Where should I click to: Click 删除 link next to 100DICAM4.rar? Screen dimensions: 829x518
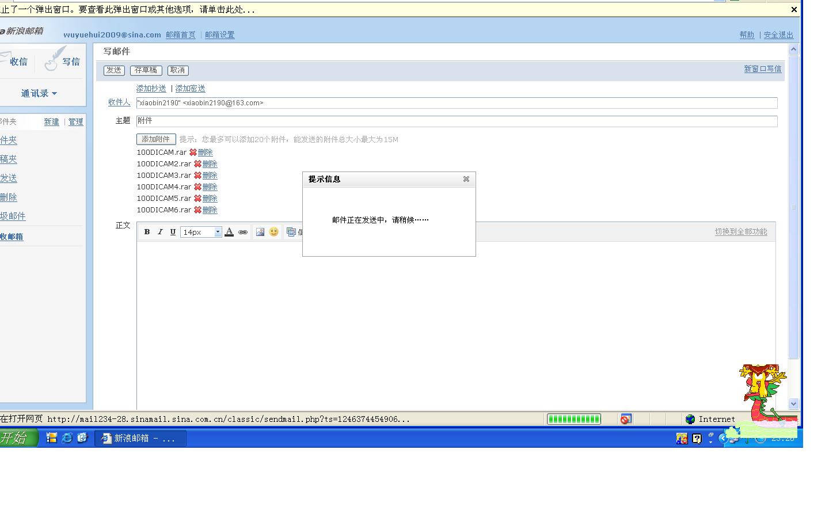tap(210, 187)
